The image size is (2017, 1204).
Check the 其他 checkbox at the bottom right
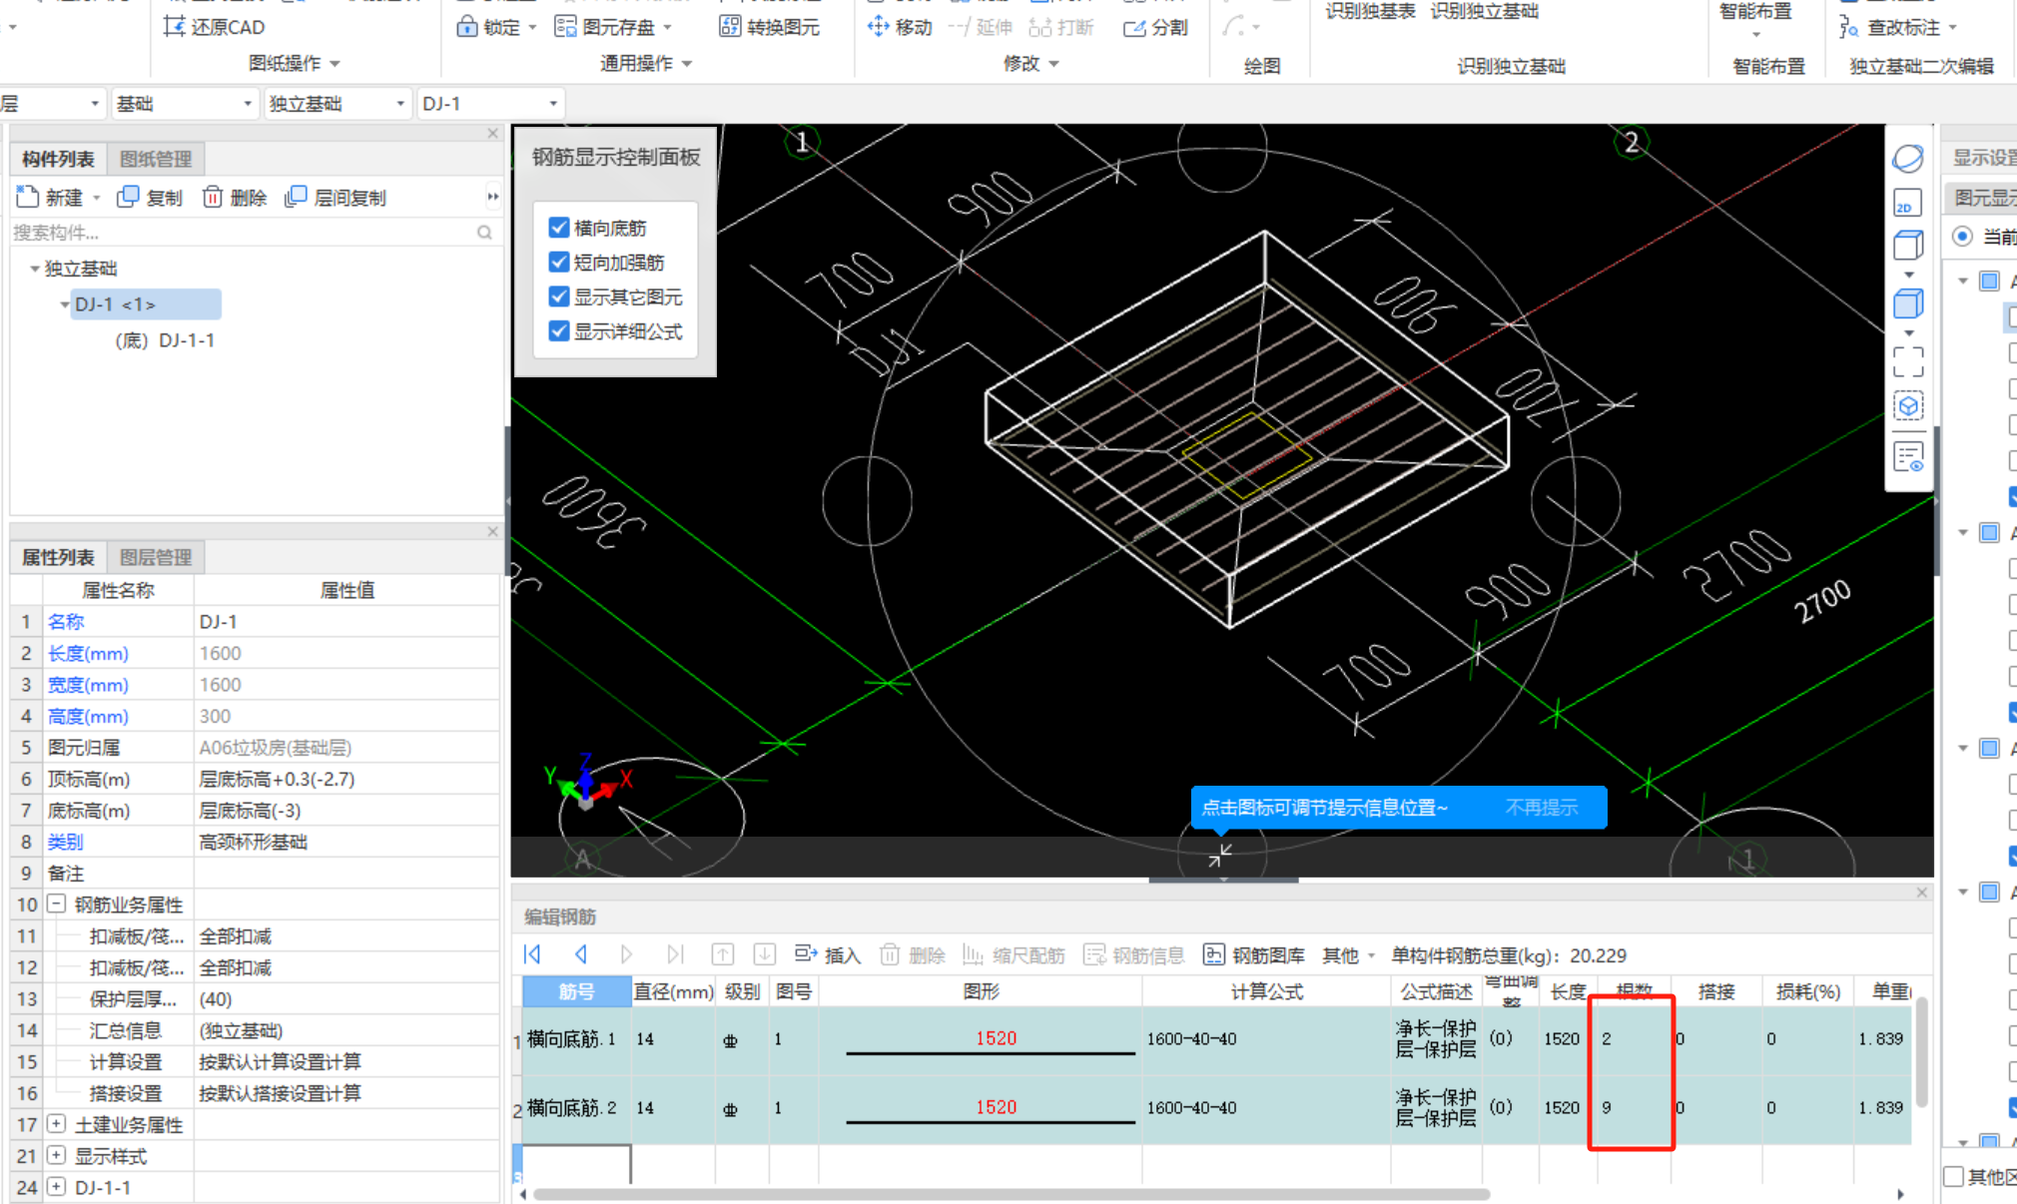click(x=1955, y=1177)
